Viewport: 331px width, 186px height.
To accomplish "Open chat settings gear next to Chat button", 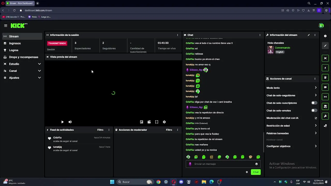I will point(247,172).
